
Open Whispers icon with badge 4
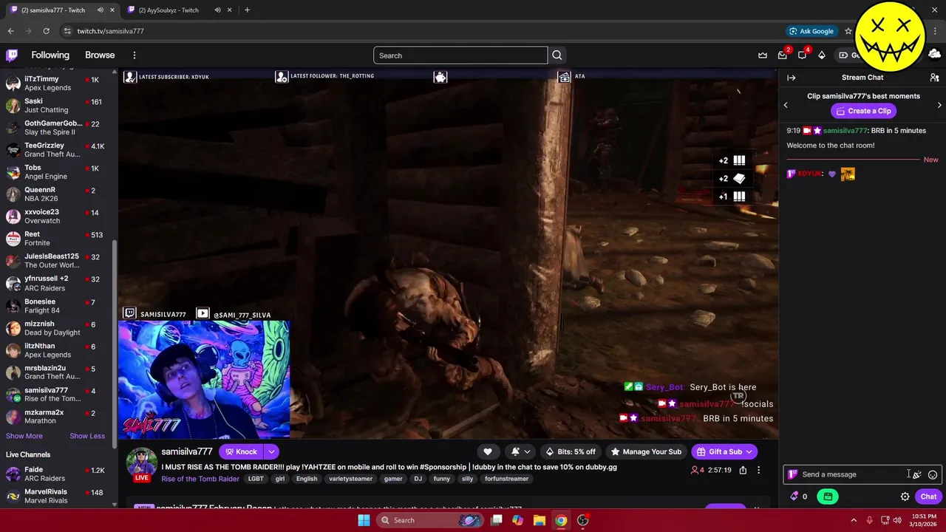point(802,55)
